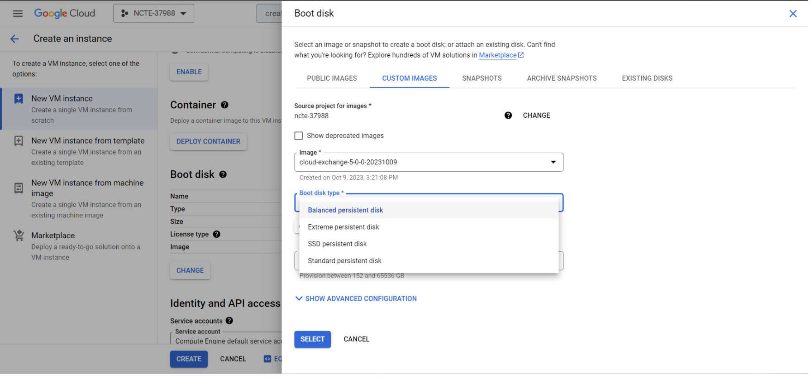Switch to the Public Images tab
This screenshot has width=811, height=385.
point(332,78)
